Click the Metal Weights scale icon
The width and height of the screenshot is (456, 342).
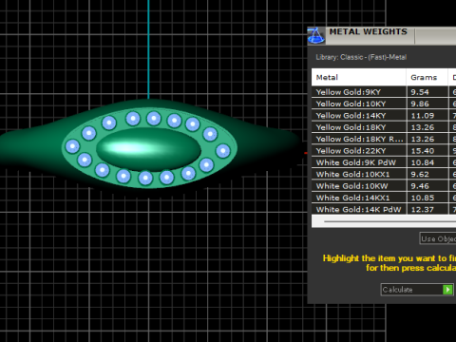click(315, 35)
